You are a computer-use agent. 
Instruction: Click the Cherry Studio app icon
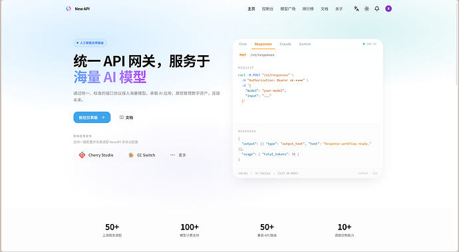[x=82, y=155]
